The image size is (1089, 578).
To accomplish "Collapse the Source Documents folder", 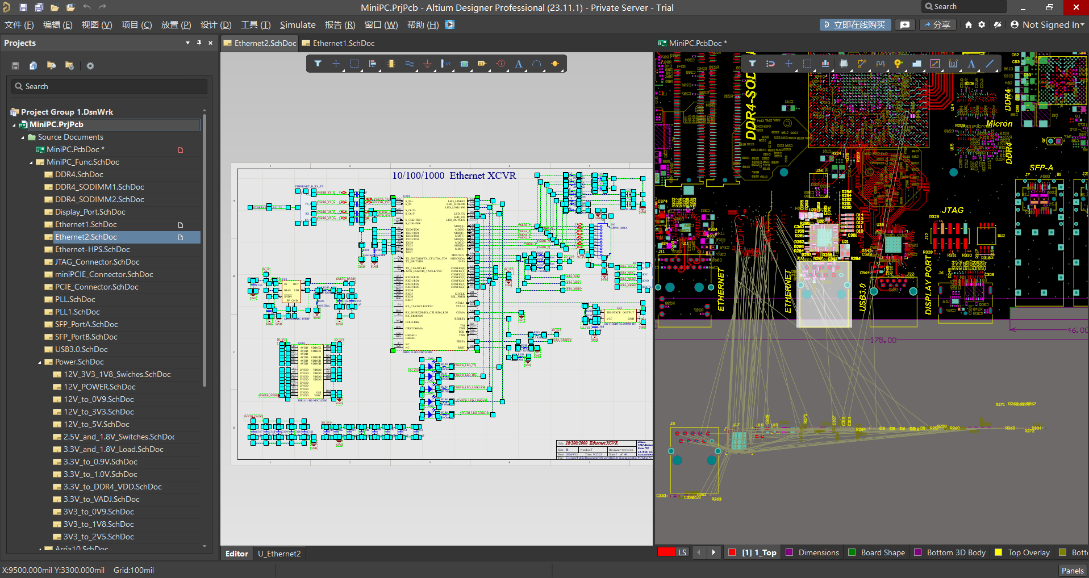I will 23,137.
